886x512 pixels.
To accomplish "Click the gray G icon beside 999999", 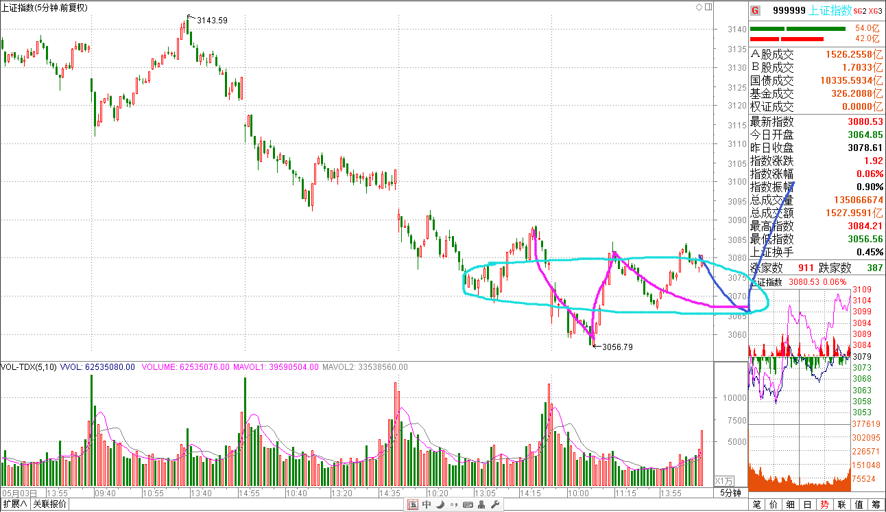I will [755, 10].
